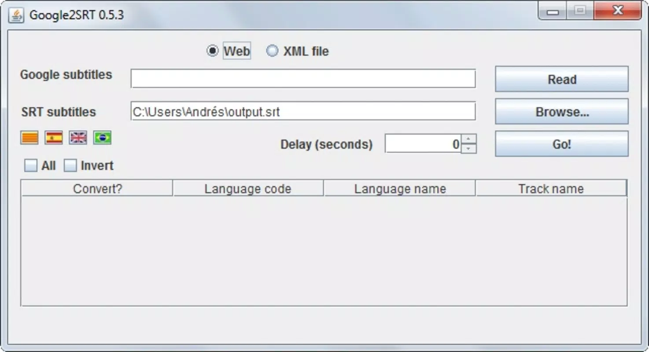Decrease delay with the down spinner arrow
Screen dimensions: 649x352
coord(468,149)
